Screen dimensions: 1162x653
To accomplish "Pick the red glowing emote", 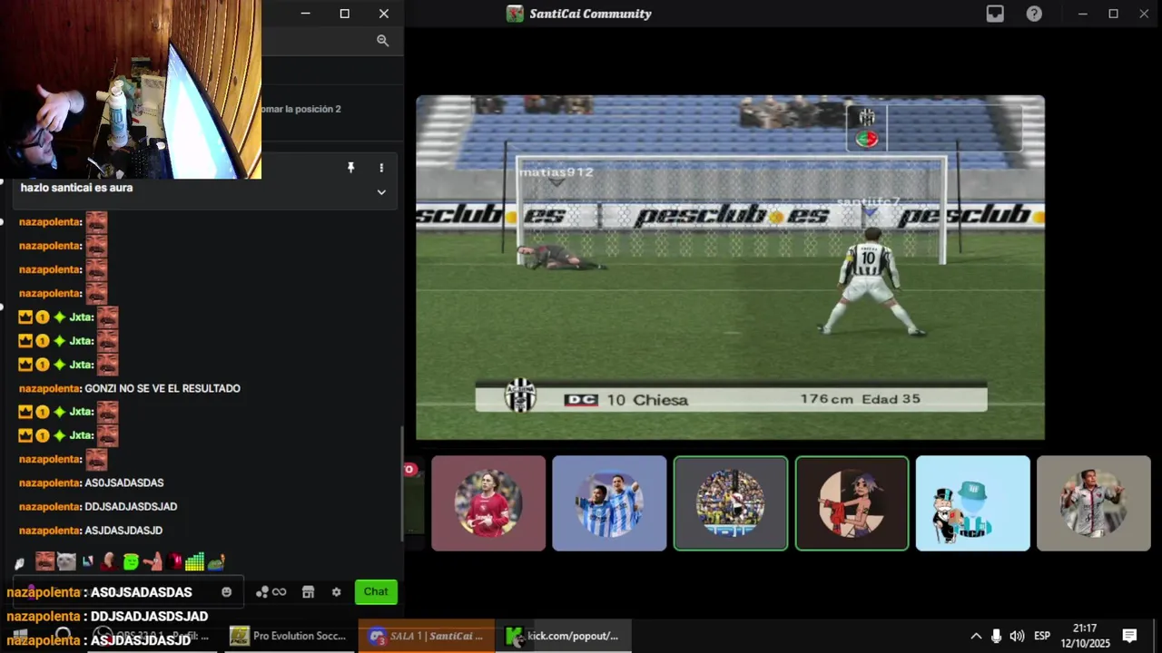I will click(174, 562).
